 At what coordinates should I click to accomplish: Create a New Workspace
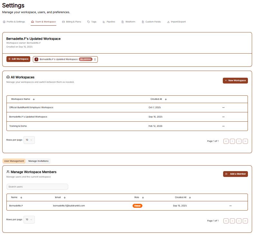click(235, 81)
